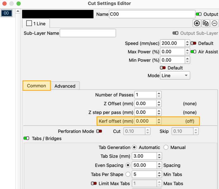Image resolution: width=219 pixels, height=189 pixels.
Task: Switch to the Advanced tab
Action: click(x=65, y=86)
